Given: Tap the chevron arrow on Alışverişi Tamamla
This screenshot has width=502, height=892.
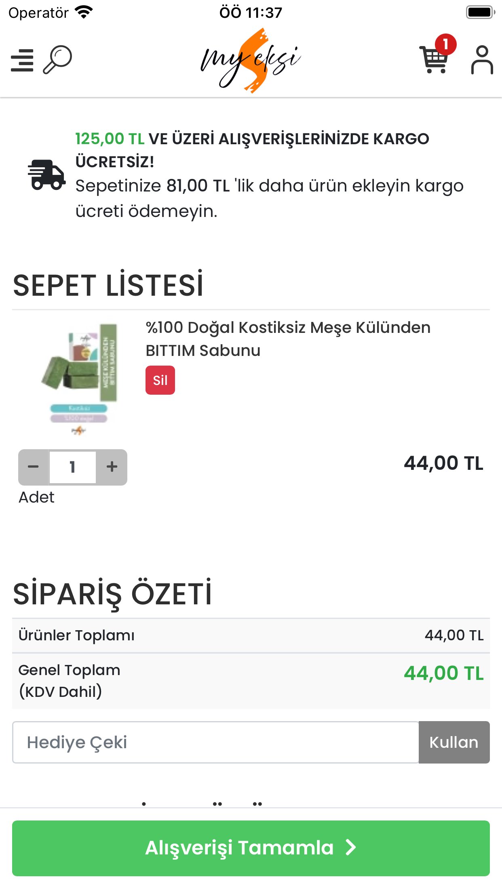Looking at the screenshot, I should (351, 848).
